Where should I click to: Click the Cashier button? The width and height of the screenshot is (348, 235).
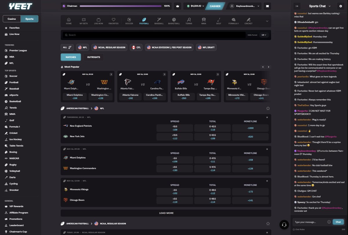215,6
